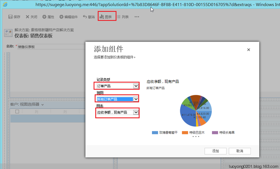
Task: Click the 撤消 (Undo) toolbar button
Action: pyautogui.click(x=89, y=17)
